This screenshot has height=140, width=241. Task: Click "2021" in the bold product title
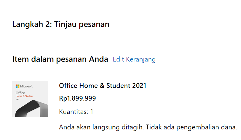pyautogui.click(x=139, y=86)
